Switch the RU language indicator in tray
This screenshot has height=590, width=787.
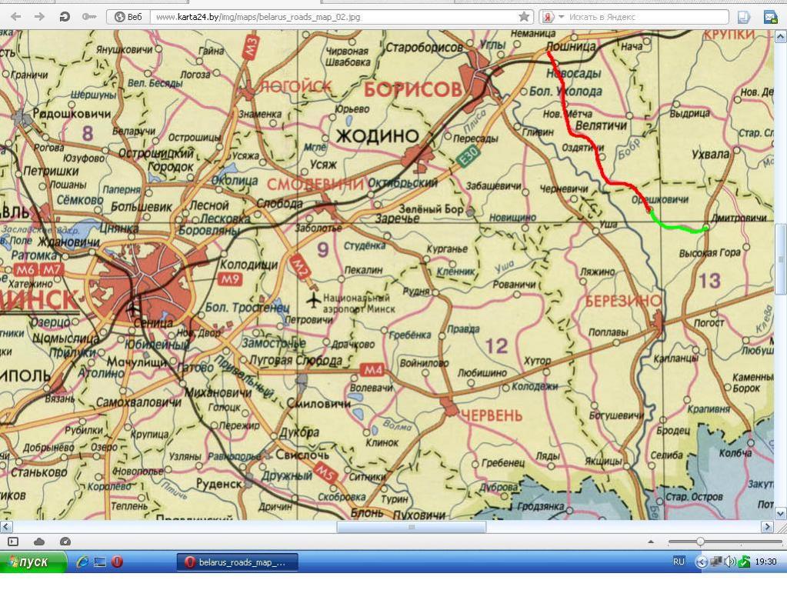coord(679,562)
